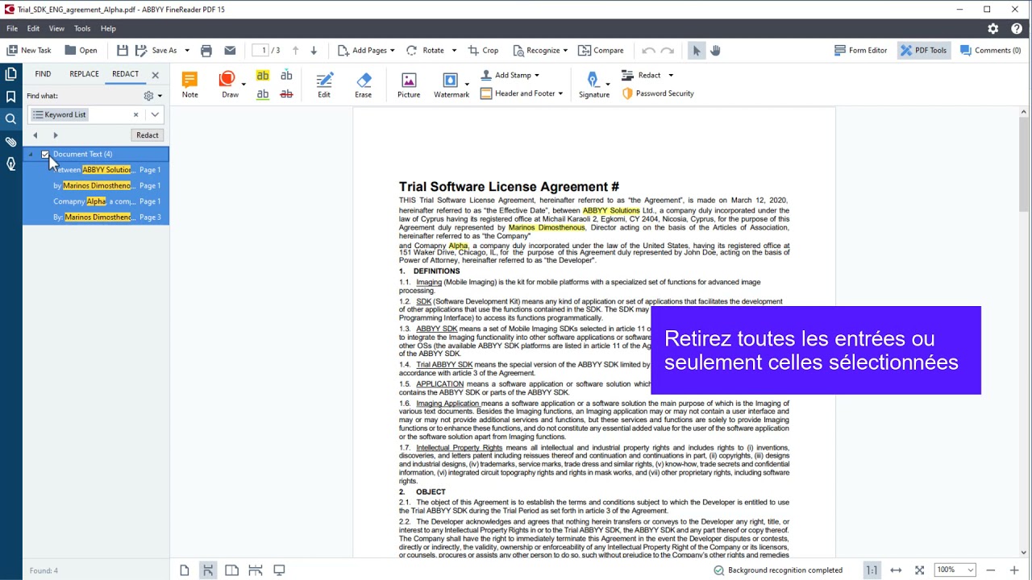This screenshot has width=1032, height=580.
Task: Toggle actual size 1:1 view
Action: point(872,570)
